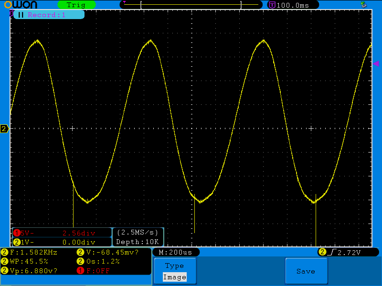Click the connection icon in the top-right corner
The height and width of the screenshot is (286, 382).
364,5
